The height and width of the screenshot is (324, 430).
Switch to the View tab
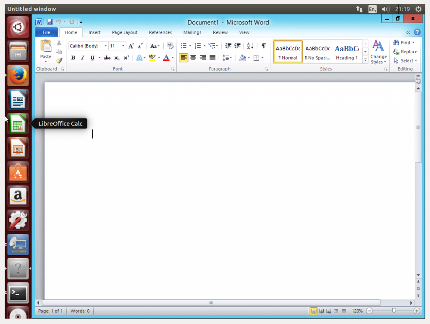[x=244, y=32]
